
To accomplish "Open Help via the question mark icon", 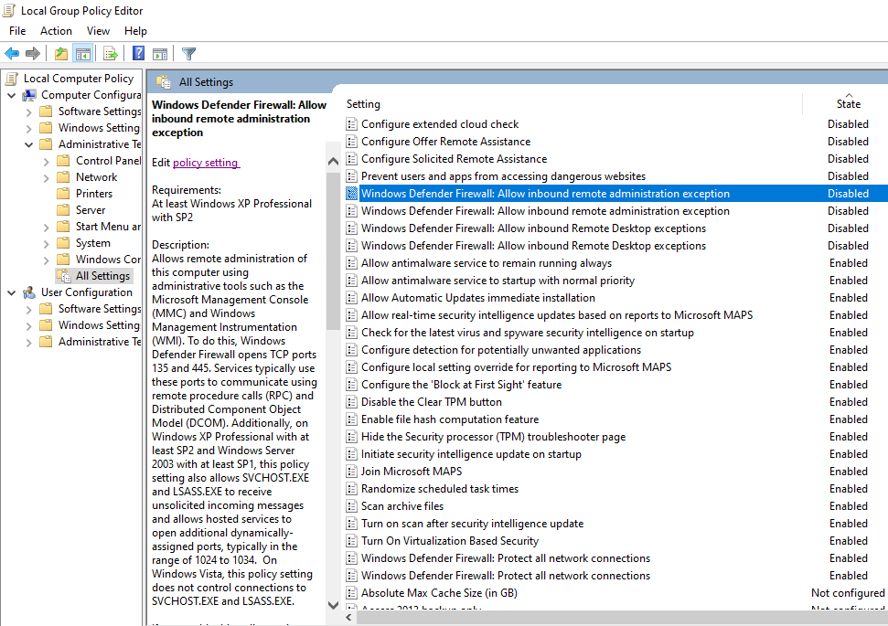I will pyautogui.click(x=138, y=53).
